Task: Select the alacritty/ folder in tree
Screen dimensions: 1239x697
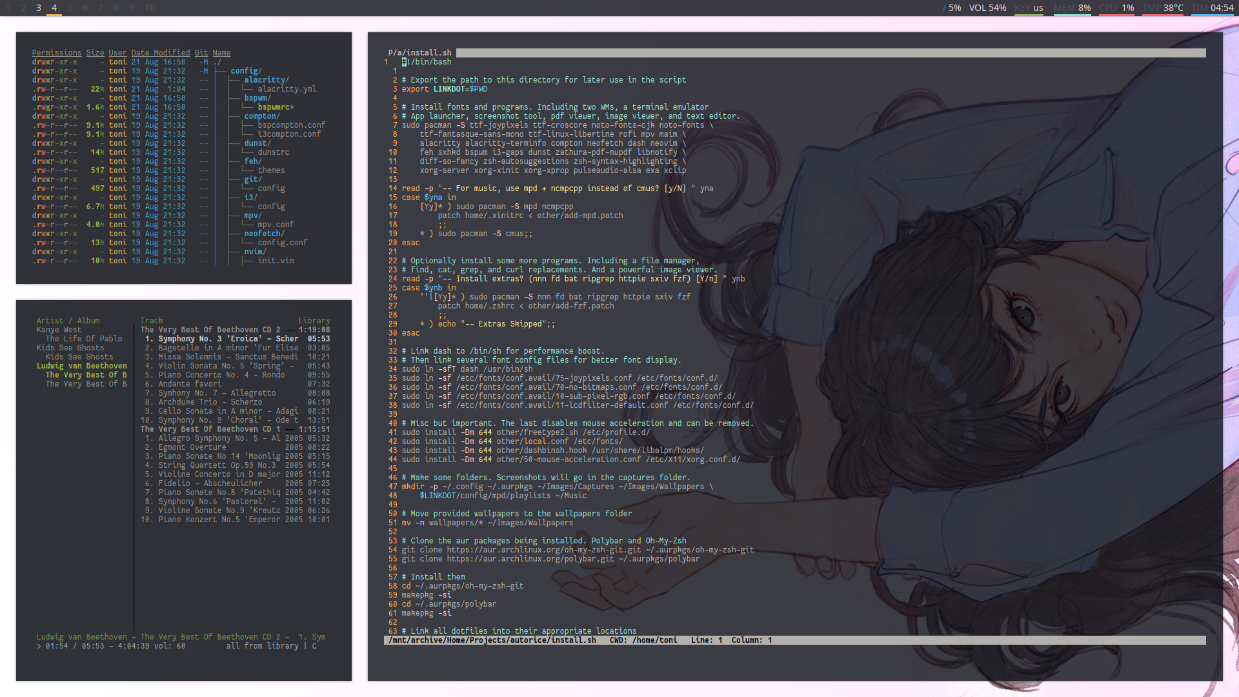Action: click(266, 80)
